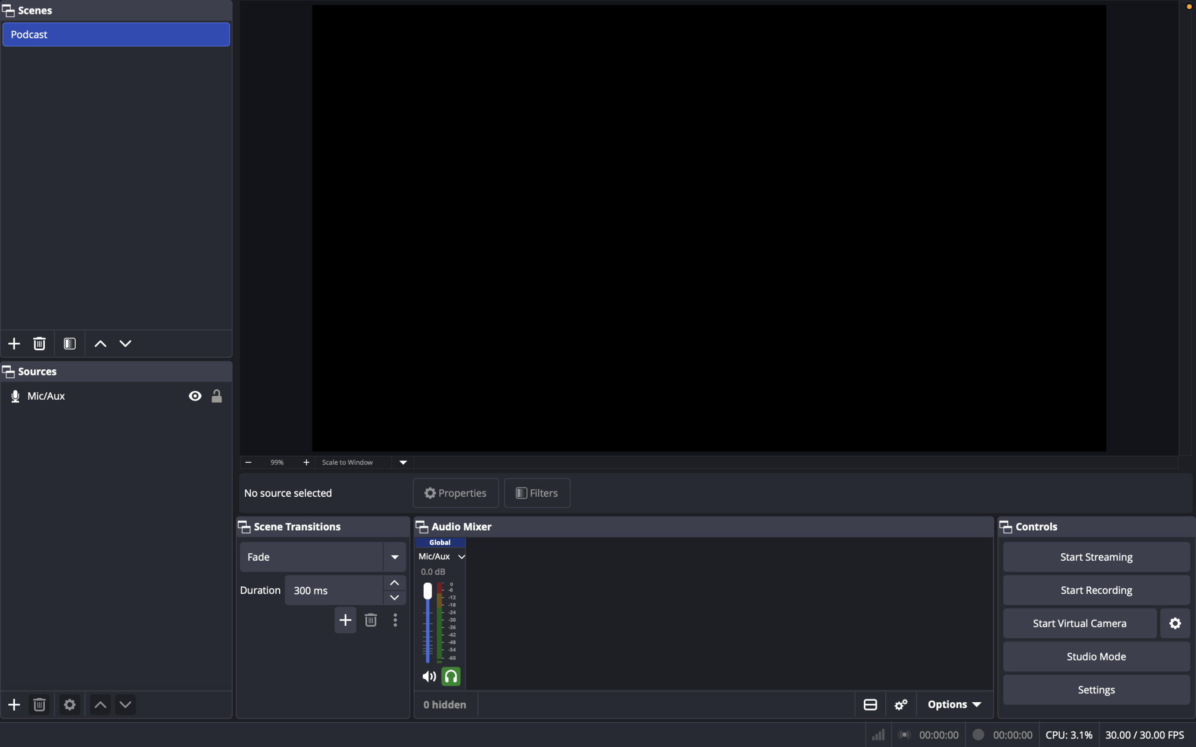Zoom out preview with minus icon

tap(249, 462)
